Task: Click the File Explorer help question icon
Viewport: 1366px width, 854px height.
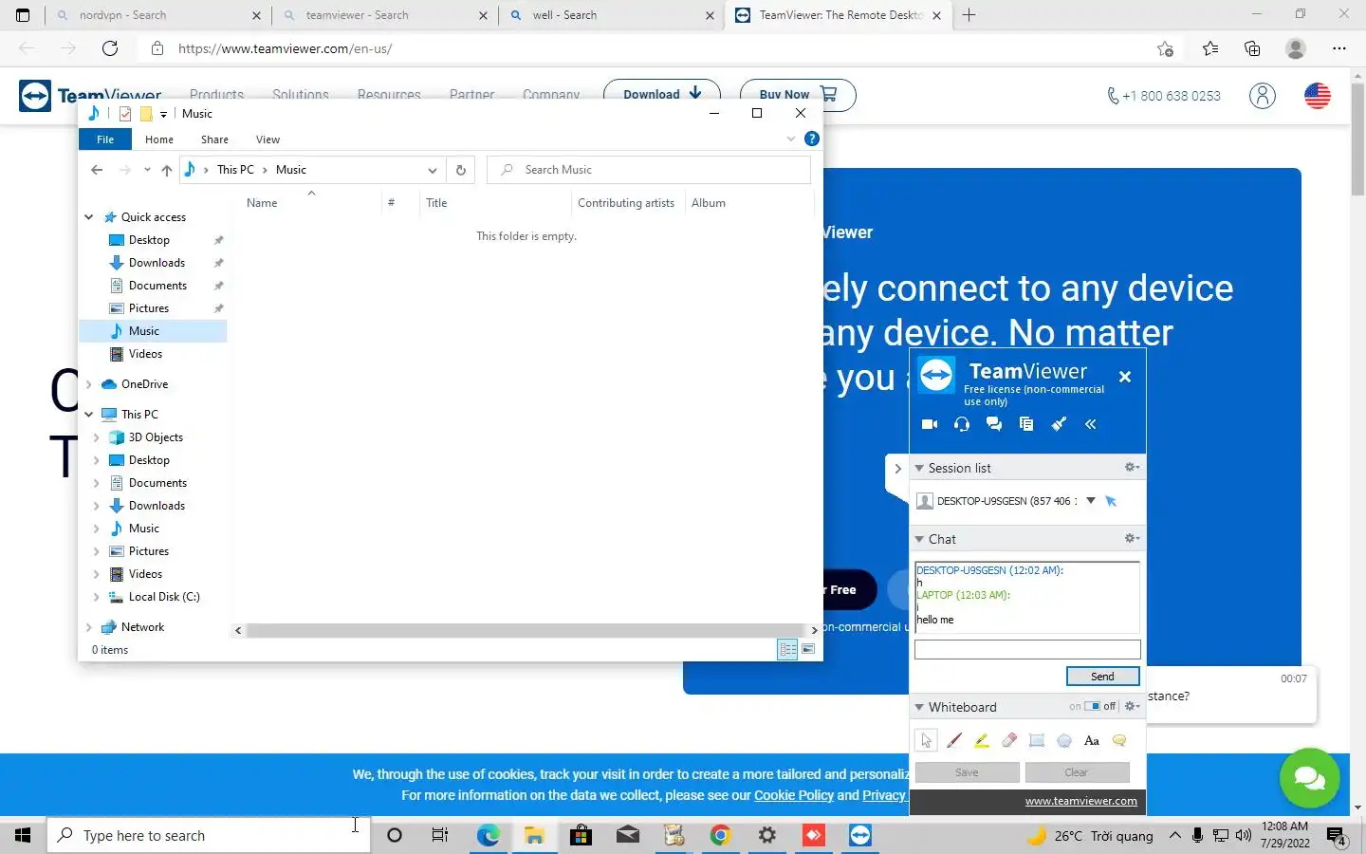Action: tap(812, 139)
